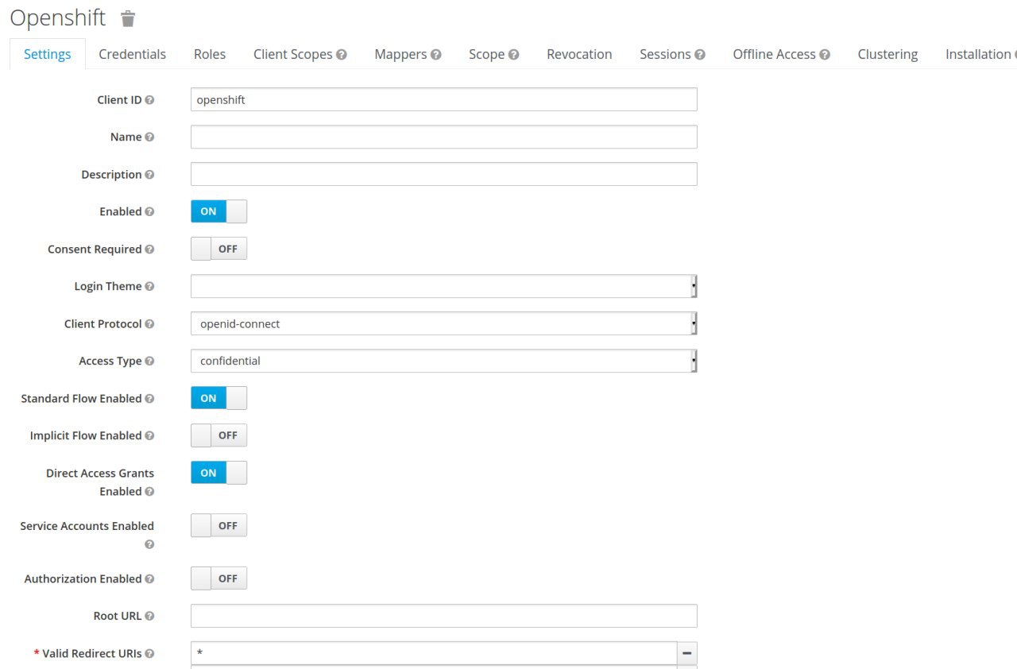Show help tooltip for Description
1017x669 pixels.
tap(149, 175)
